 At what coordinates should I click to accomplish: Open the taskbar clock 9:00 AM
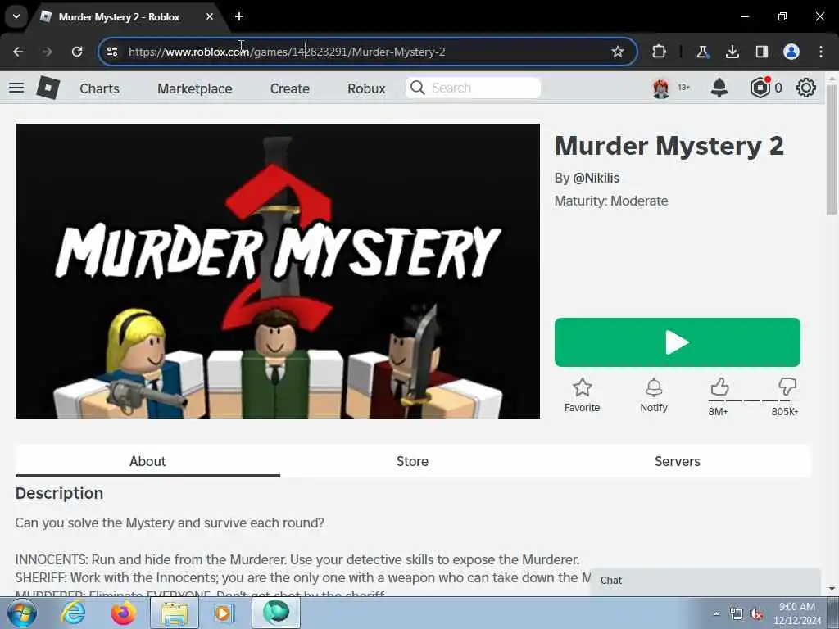797,613
